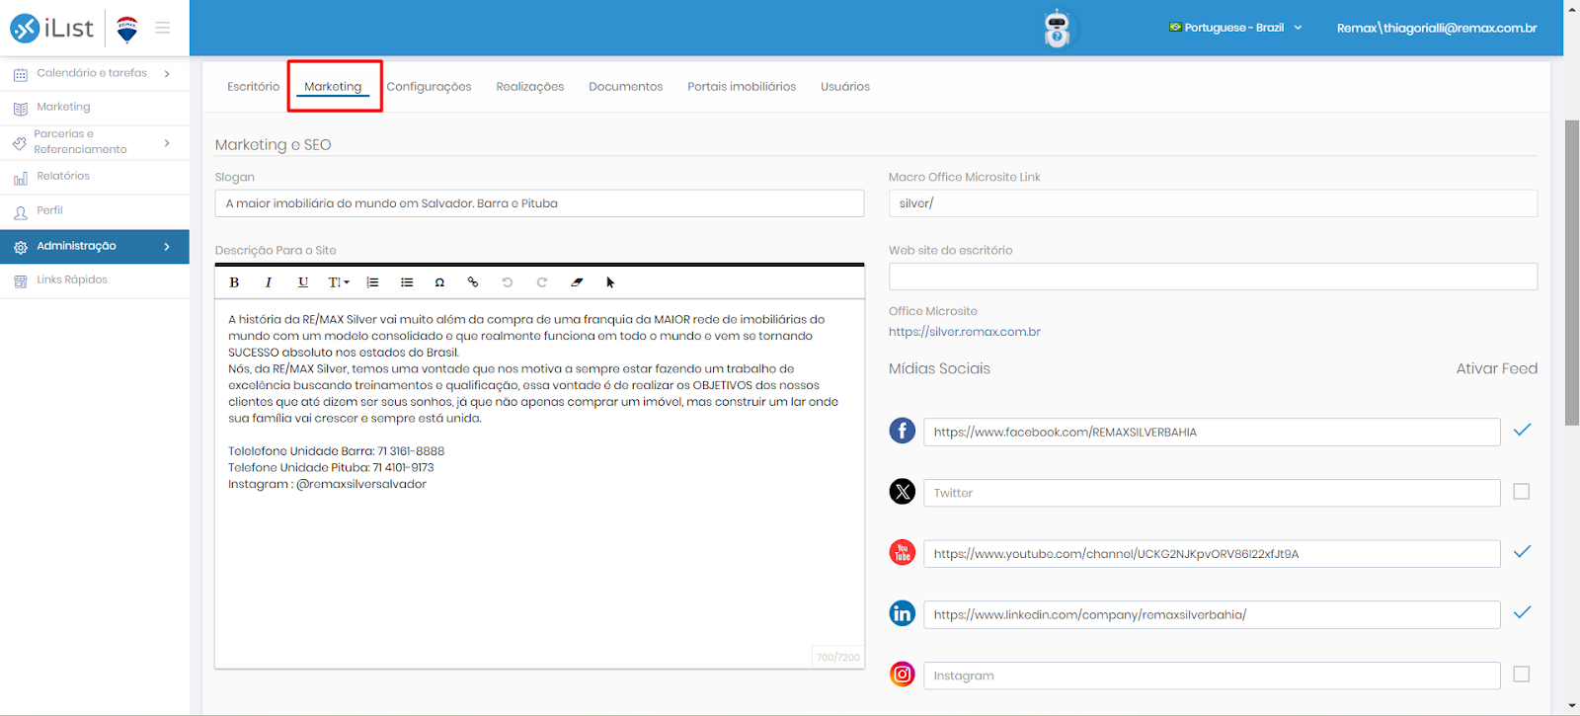The width and height of the screenshot is (1580, 716).
Task: Click the Parcerias handshake icon
Action: click(20, 143)
